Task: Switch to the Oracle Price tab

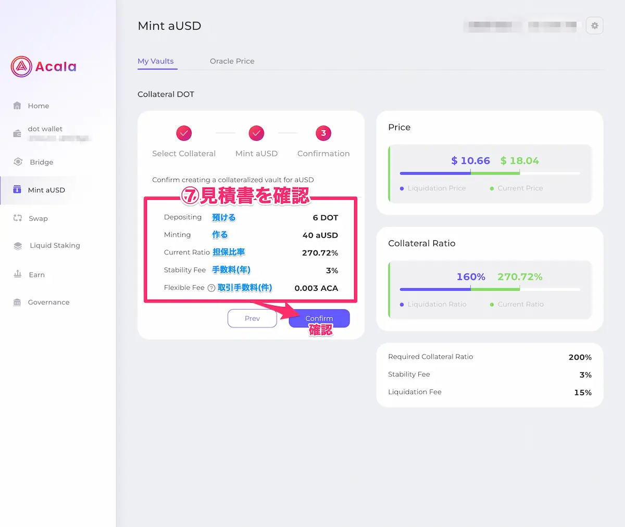Action: [232, 61]
